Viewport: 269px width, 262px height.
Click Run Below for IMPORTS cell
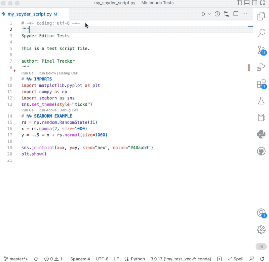[x=47, y=73]
